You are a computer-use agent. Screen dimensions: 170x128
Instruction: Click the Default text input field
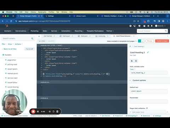point(148,91)
